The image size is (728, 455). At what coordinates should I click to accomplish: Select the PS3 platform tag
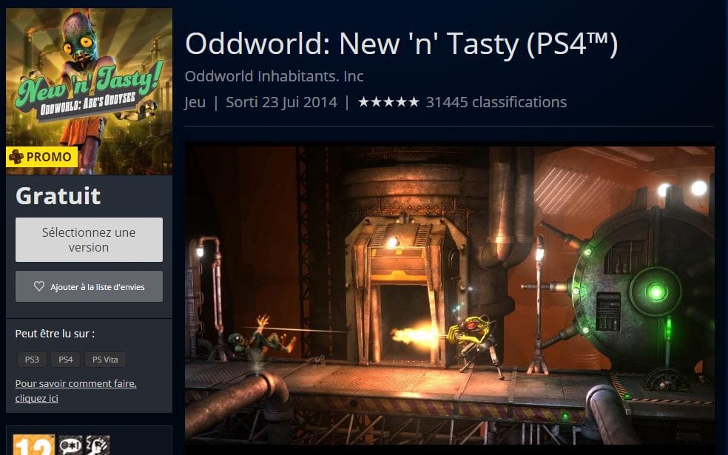coord(32,360)
